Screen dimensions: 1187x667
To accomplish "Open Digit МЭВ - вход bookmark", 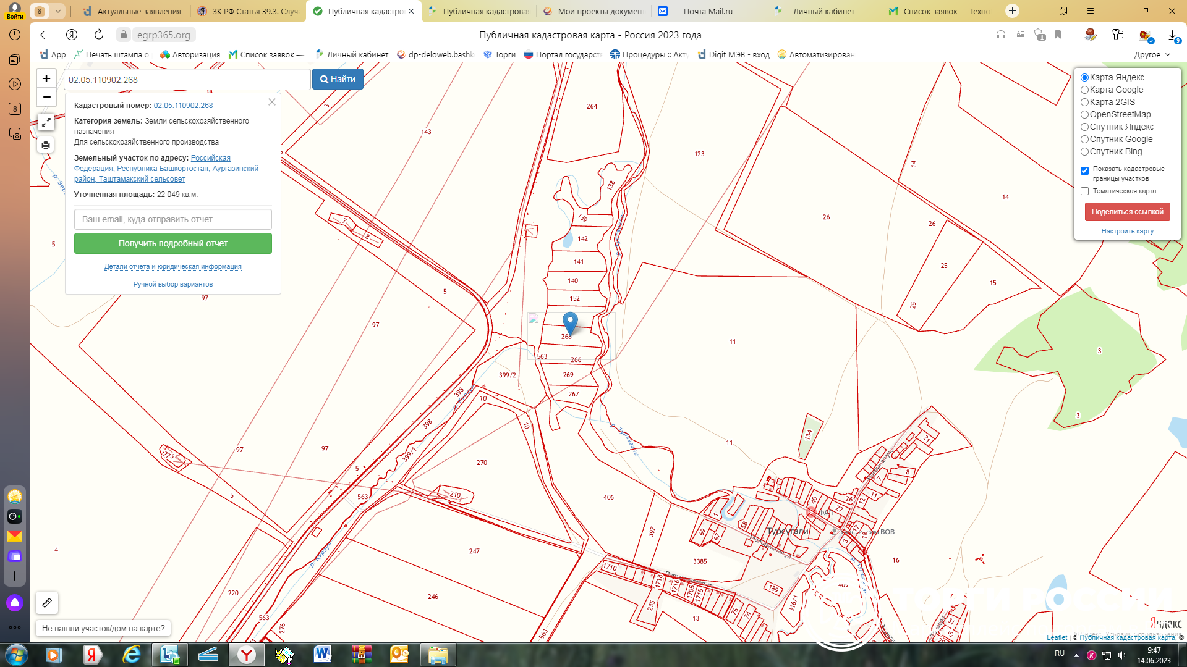I will tap(734, 54).
